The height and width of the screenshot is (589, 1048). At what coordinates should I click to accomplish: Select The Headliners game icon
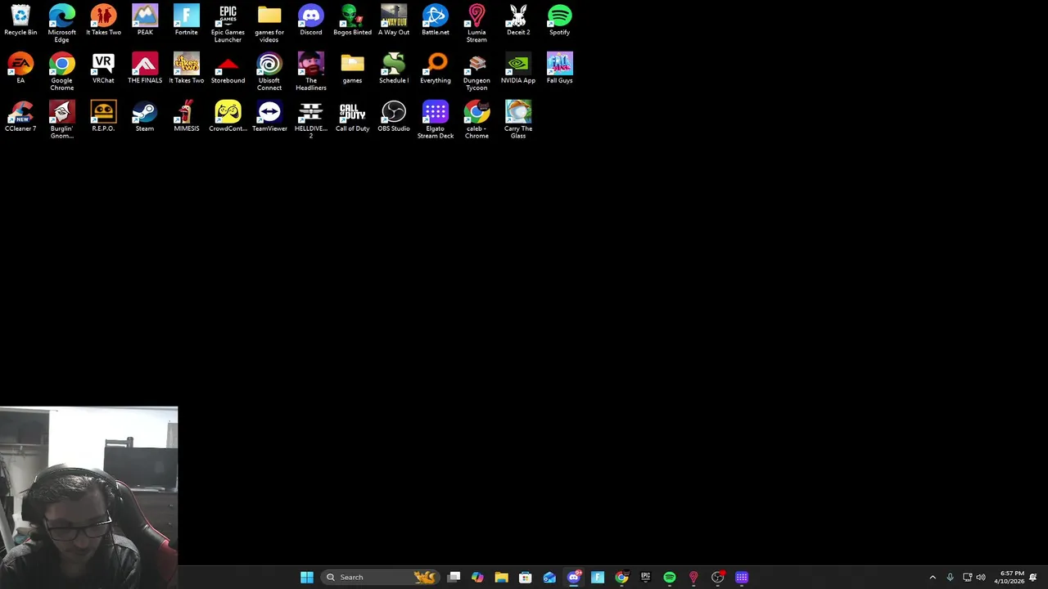click(311, 71)
